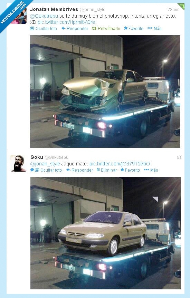This screenshot has width=190, height=298.
Task: Click the Responder arrow icon in first tweet
Action: point(64,28)
